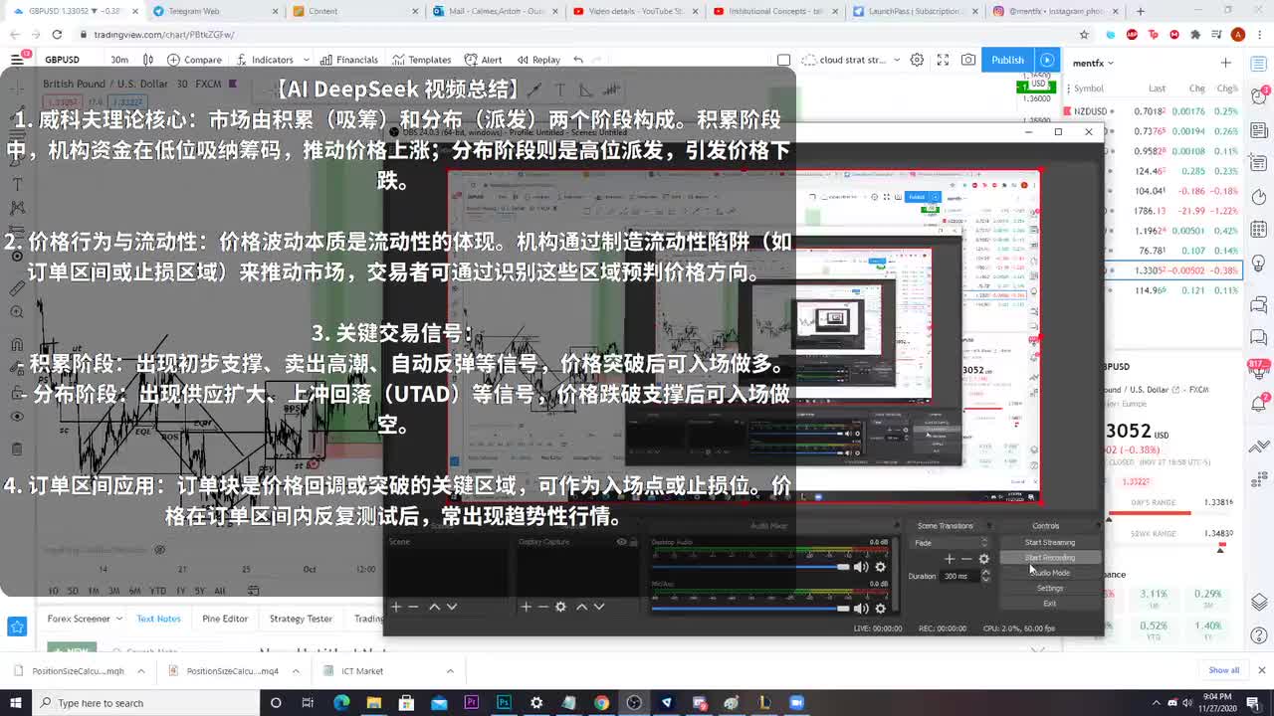Image resolution: width=1274 pixels, height=716 pixels.
Task: Take a chart snapshot with camera
Action: point(968,60)
